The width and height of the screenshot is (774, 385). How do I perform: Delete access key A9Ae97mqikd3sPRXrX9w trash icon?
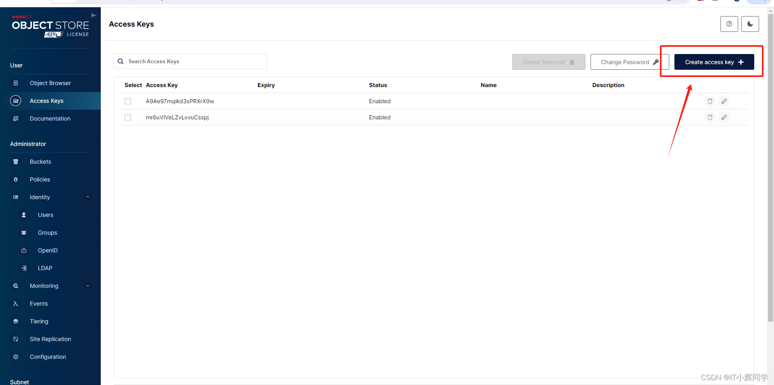710,101
